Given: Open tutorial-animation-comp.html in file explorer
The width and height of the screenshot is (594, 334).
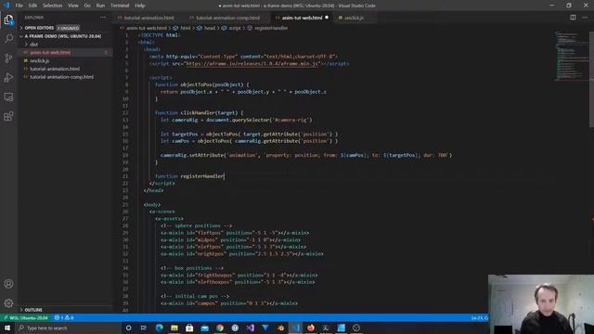Looking at the screenshot, I should click(x=65, y=77).
